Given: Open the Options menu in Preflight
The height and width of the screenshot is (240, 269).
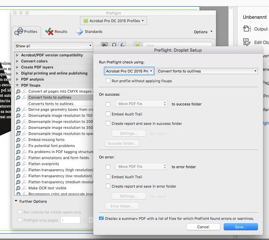Looking at the screenshot, I should point(203,32).
